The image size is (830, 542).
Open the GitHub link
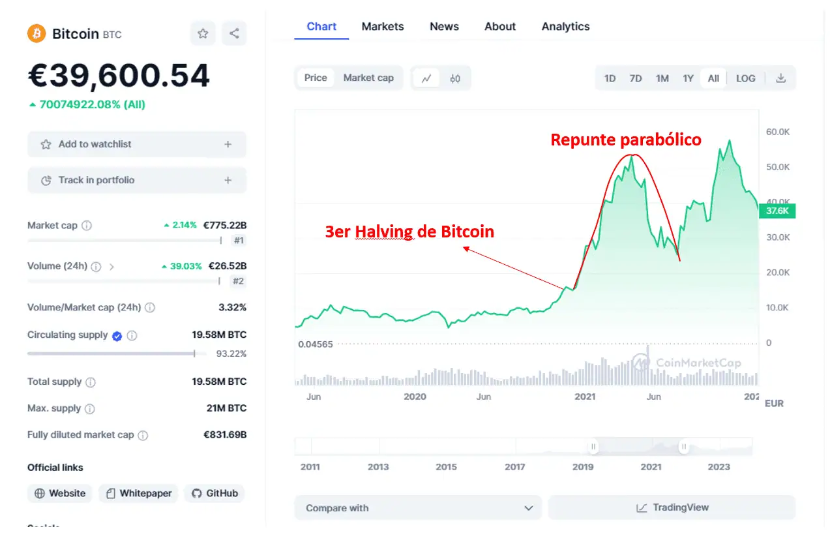[x=215, y=493]
